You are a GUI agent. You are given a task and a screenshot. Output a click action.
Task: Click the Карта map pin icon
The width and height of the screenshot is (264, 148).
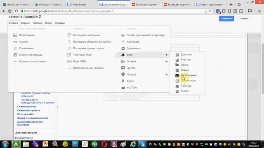(x=123, y=81)
